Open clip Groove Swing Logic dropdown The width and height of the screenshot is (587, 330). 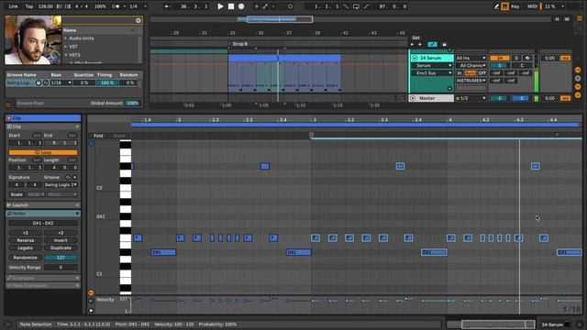click(61, 185)
